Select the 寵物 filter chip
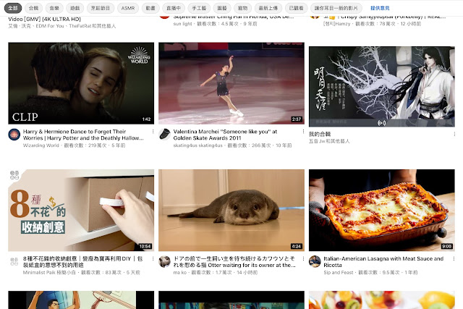This screenshot has width=463, height=309. [x=243, y=8]
